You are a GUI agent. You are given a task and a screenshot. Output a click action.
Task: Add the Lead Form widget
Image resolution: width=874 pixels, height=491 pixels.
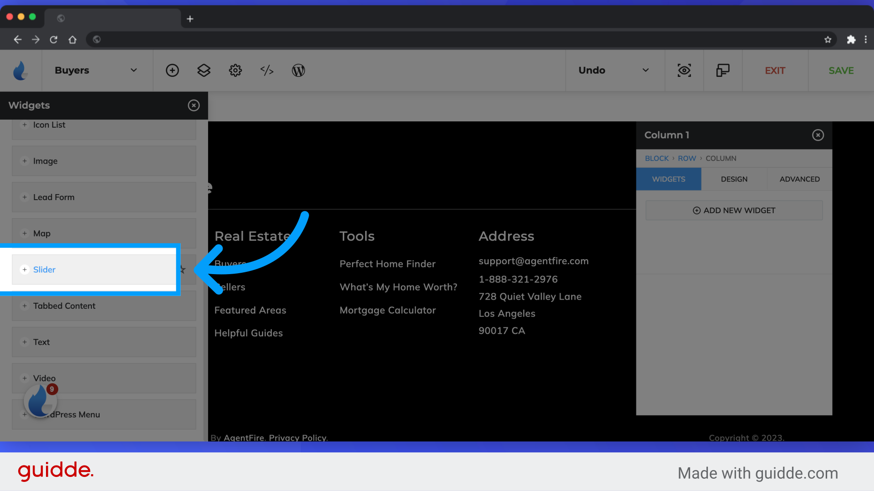(104, 197)
